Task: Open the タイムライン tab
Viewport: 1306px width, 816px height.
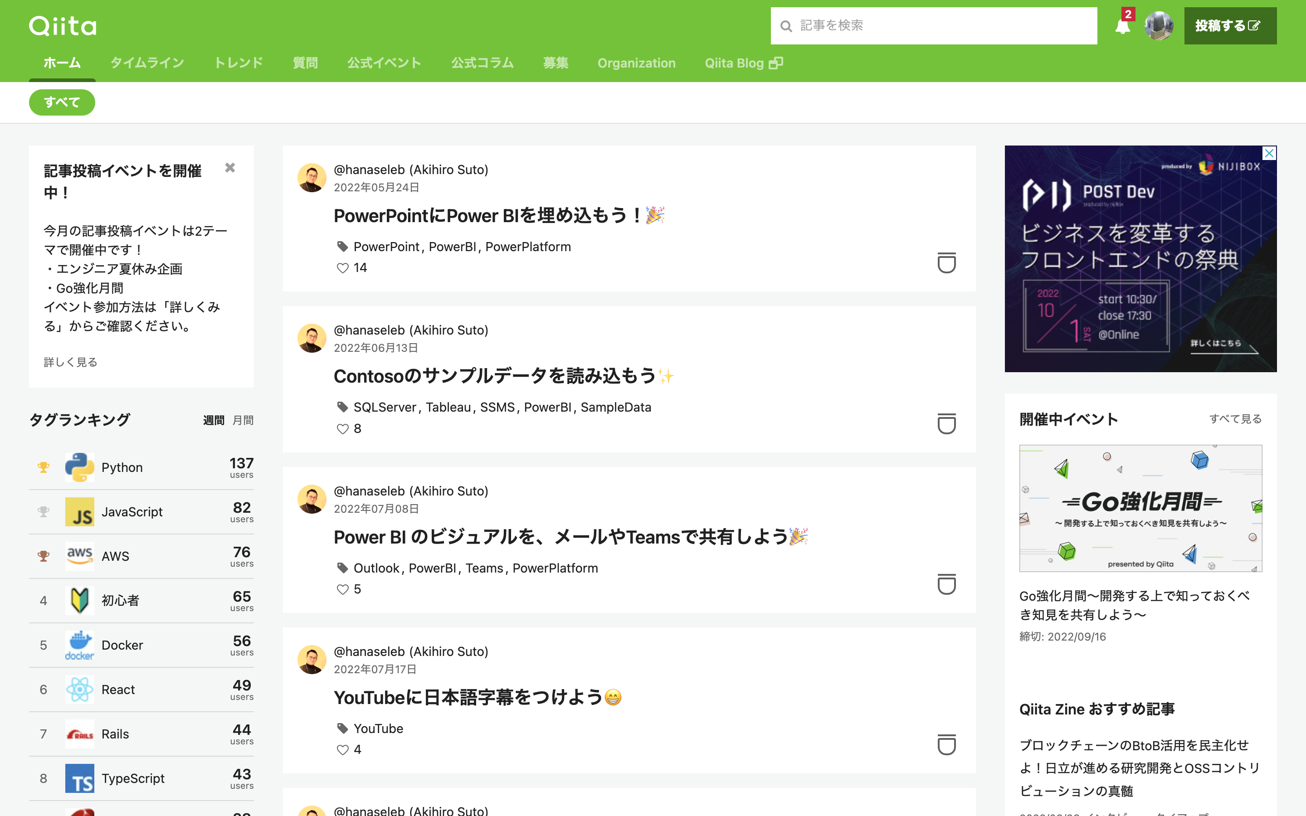Action: pyautogui.click(x=147, y=63)
